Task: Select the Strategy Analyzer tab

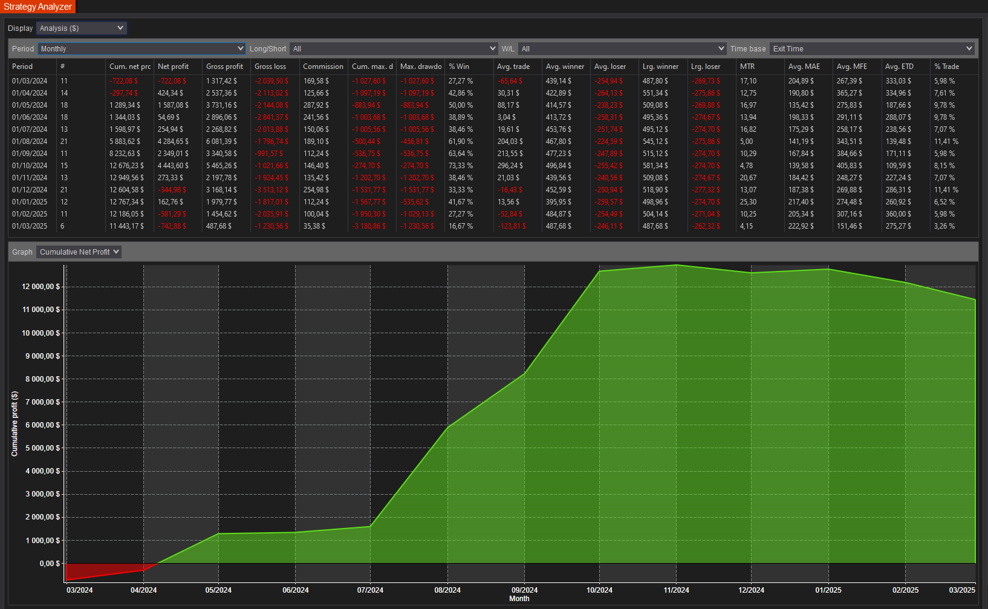Action: (37, 7)
